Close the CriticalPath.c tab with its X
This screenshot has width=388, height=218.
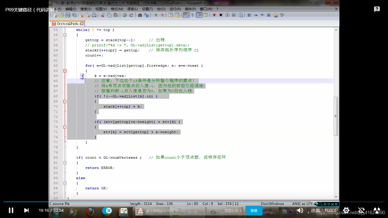[x=82, y=24]
